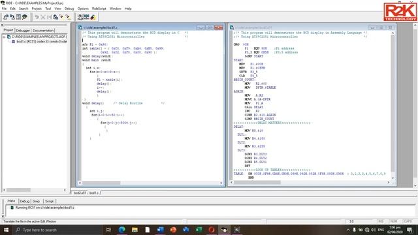Click document icon in bcd1.c window title
Viewport: 418px width, 235px height.
80,27
